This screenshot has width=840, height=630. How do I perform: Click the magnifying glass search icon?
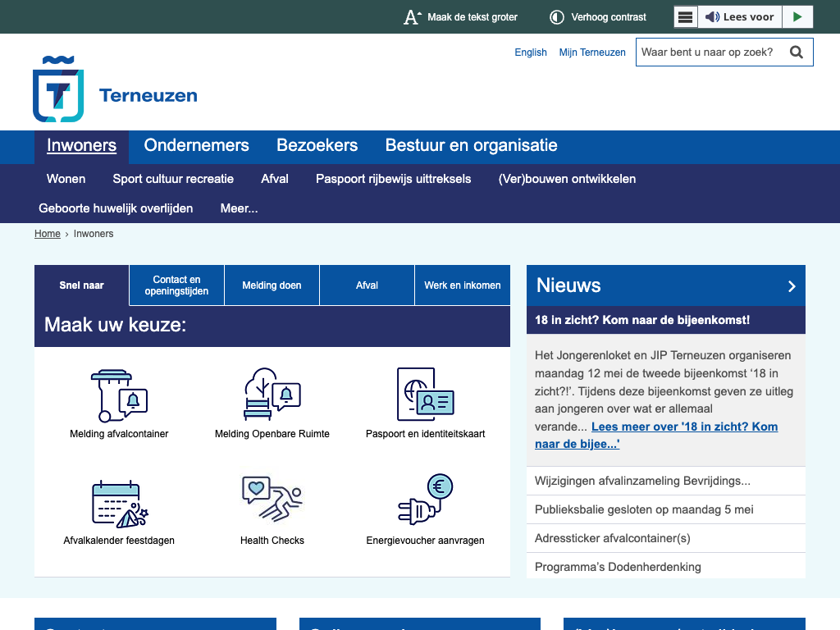coord(797,52)
